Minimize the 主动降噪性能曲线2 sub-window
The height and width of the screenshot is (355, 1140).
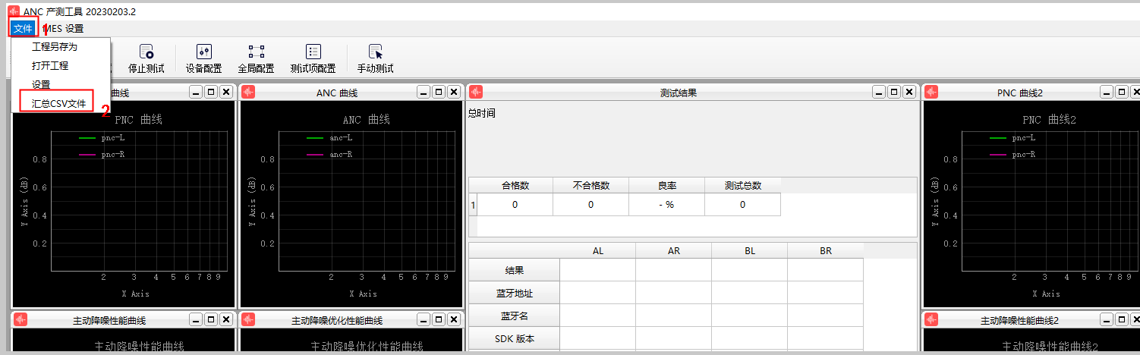(1107, 319)
